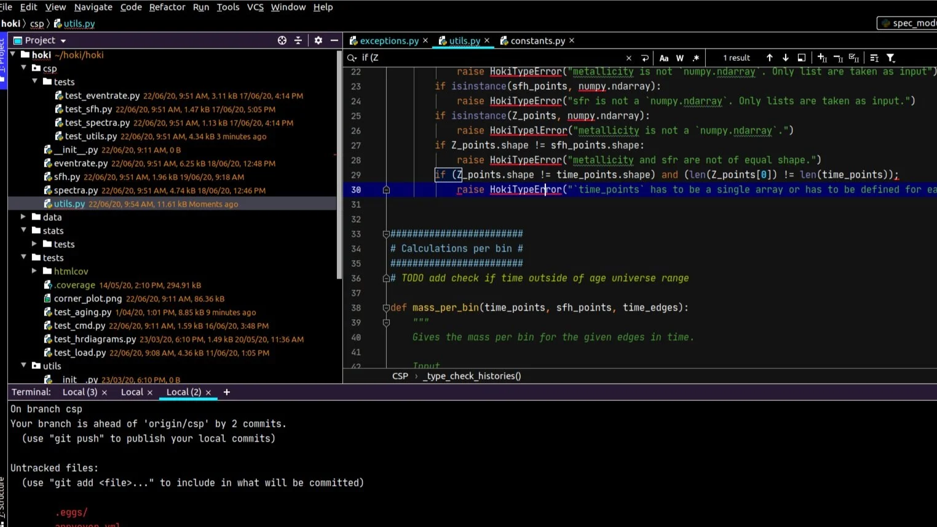Add selection for next occurrence icon

click(x=822, y=58)
